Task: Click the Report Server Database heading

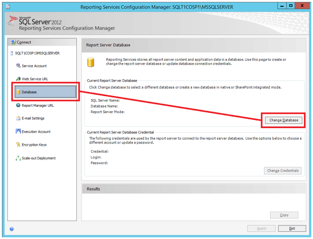Action: (108, 45)
